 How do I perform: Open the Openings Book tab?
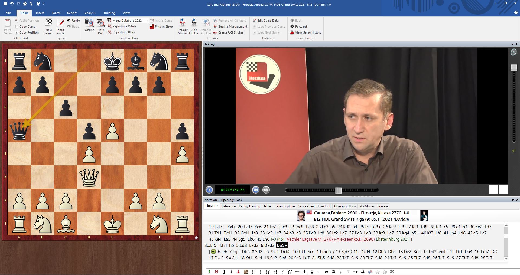[345, 206]
